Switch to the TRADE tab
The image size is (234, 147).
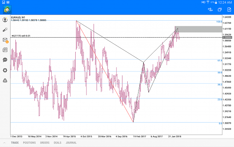click(x=15, y=142)
